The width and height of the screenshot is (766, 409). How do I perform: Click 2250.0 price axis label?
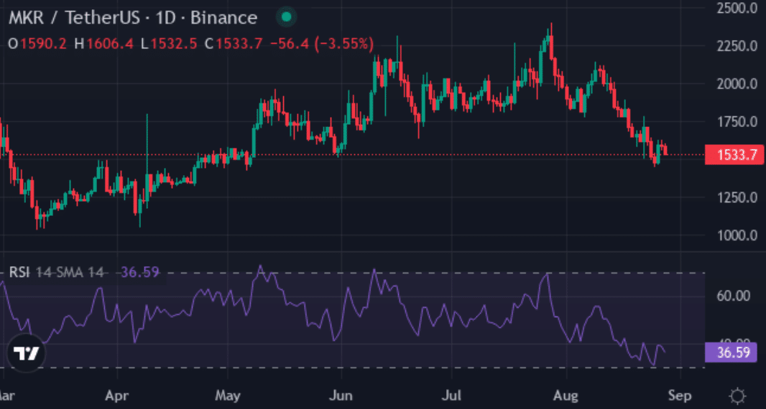coord(737,46)
